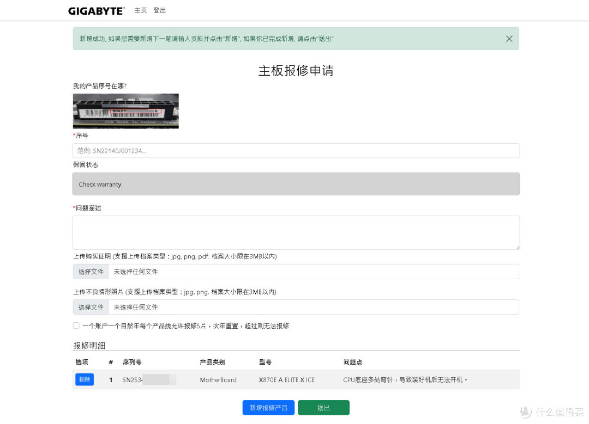
Task: Select the MotherBoard category cell
Action: (218, 380)
